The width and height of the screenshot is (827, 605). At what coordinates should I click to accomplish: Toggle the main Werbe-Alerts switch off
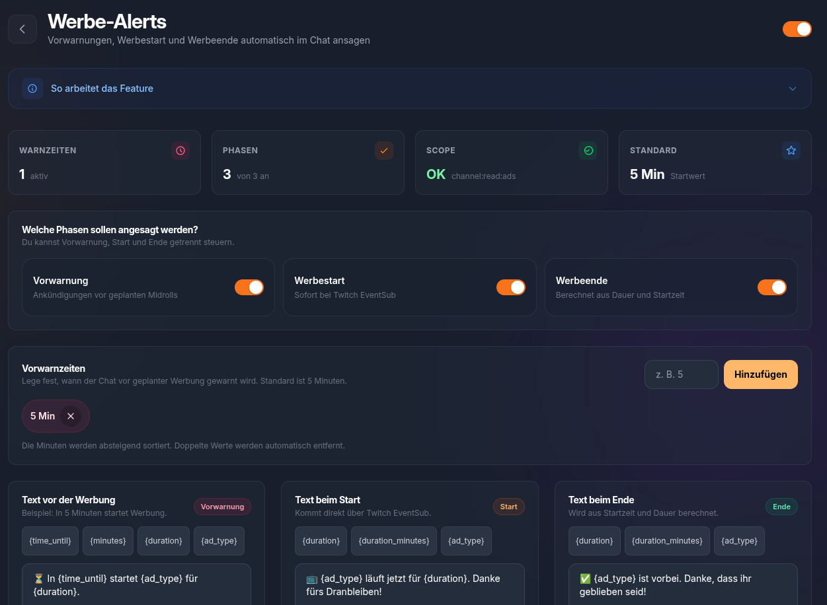pos(797,29)
